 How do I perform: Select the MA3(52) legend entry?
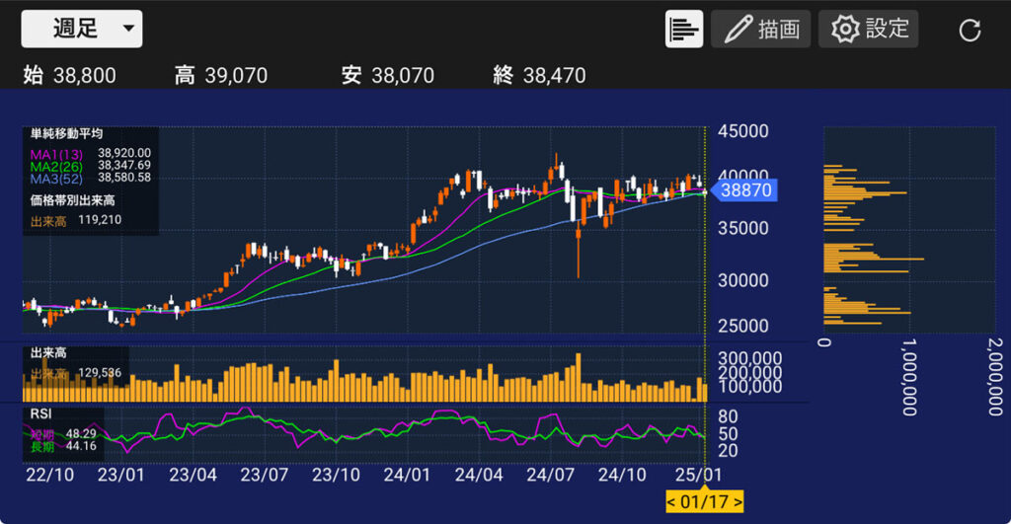click(x=56, y=179)
